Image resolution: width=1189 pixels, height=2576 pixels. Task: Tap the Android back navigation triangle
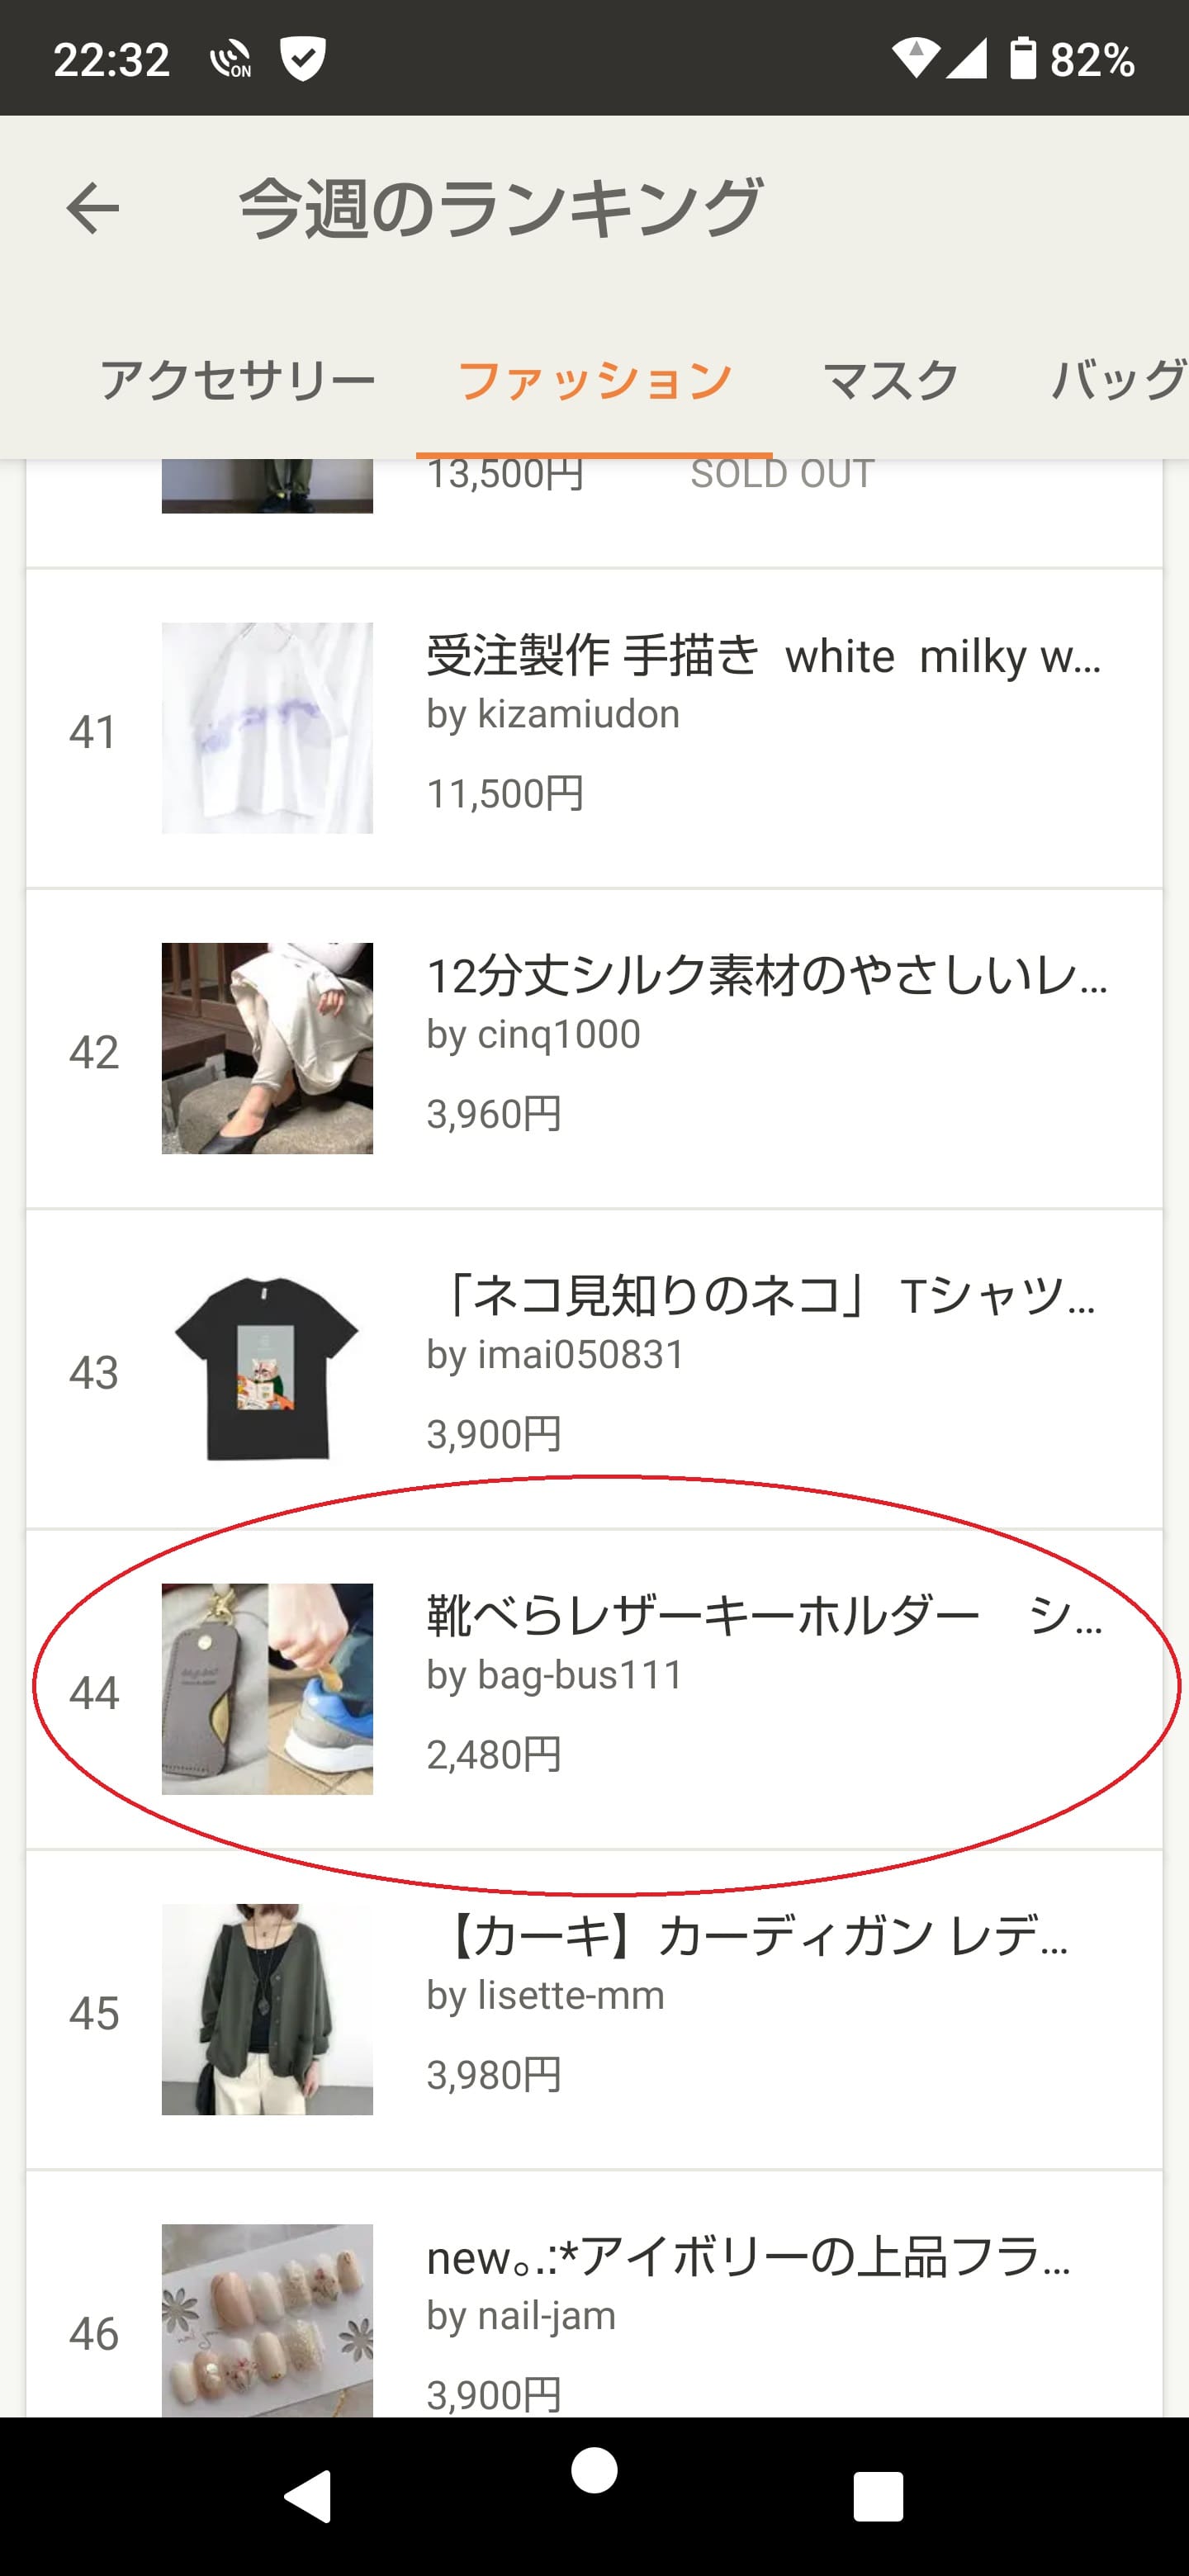tap(309, 2497)
